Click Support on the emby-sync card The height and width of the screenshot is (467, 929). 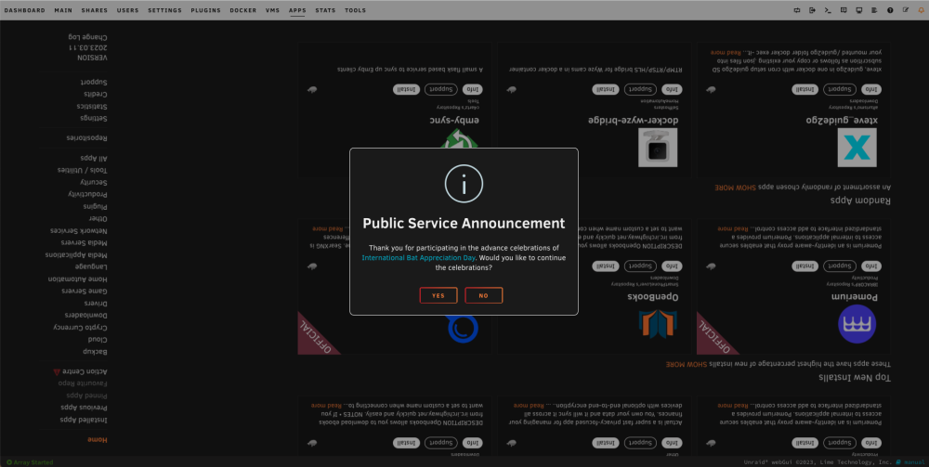(x=440, y=89)
